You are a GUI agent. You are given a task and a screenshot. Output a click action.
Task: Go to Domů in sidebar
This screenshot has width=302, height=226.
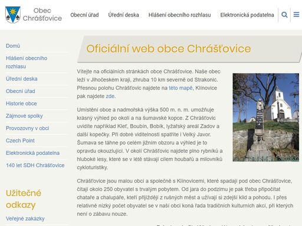13,46
